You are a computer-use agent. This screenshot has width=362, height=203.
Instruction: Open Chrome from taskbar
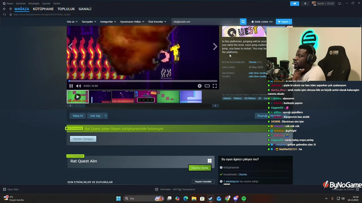coord(227,198)
